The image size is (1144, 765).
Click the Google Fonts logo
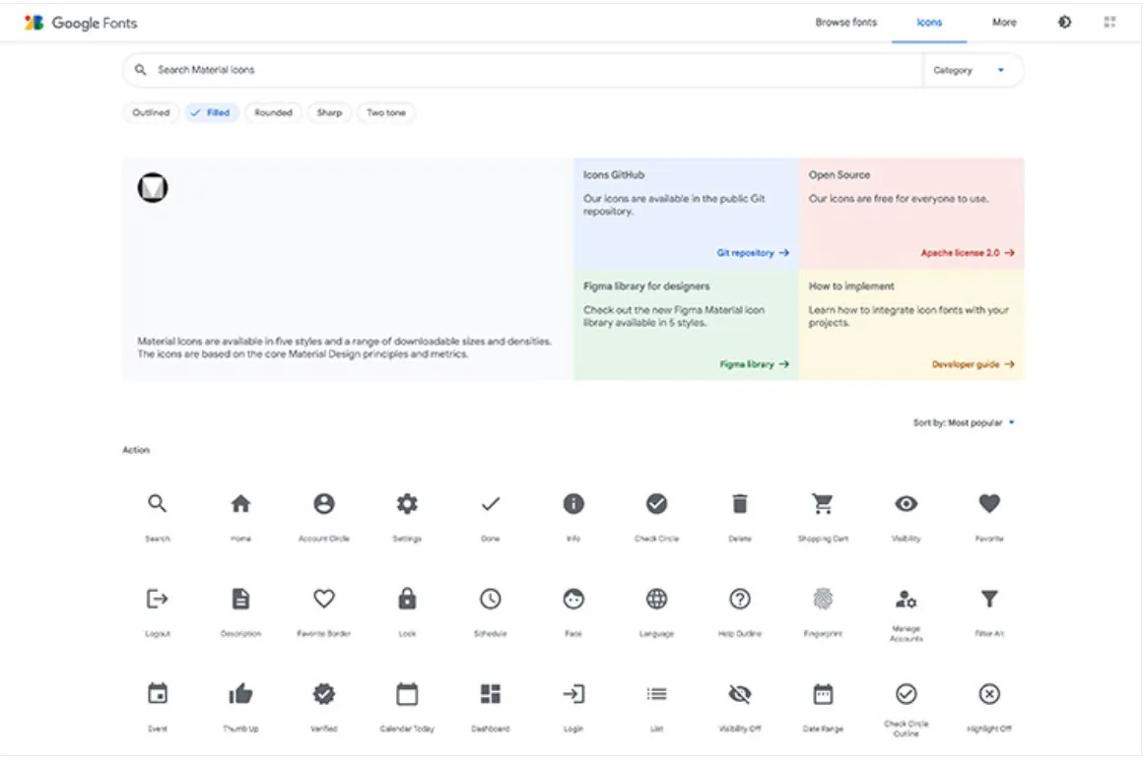point(80,23)
